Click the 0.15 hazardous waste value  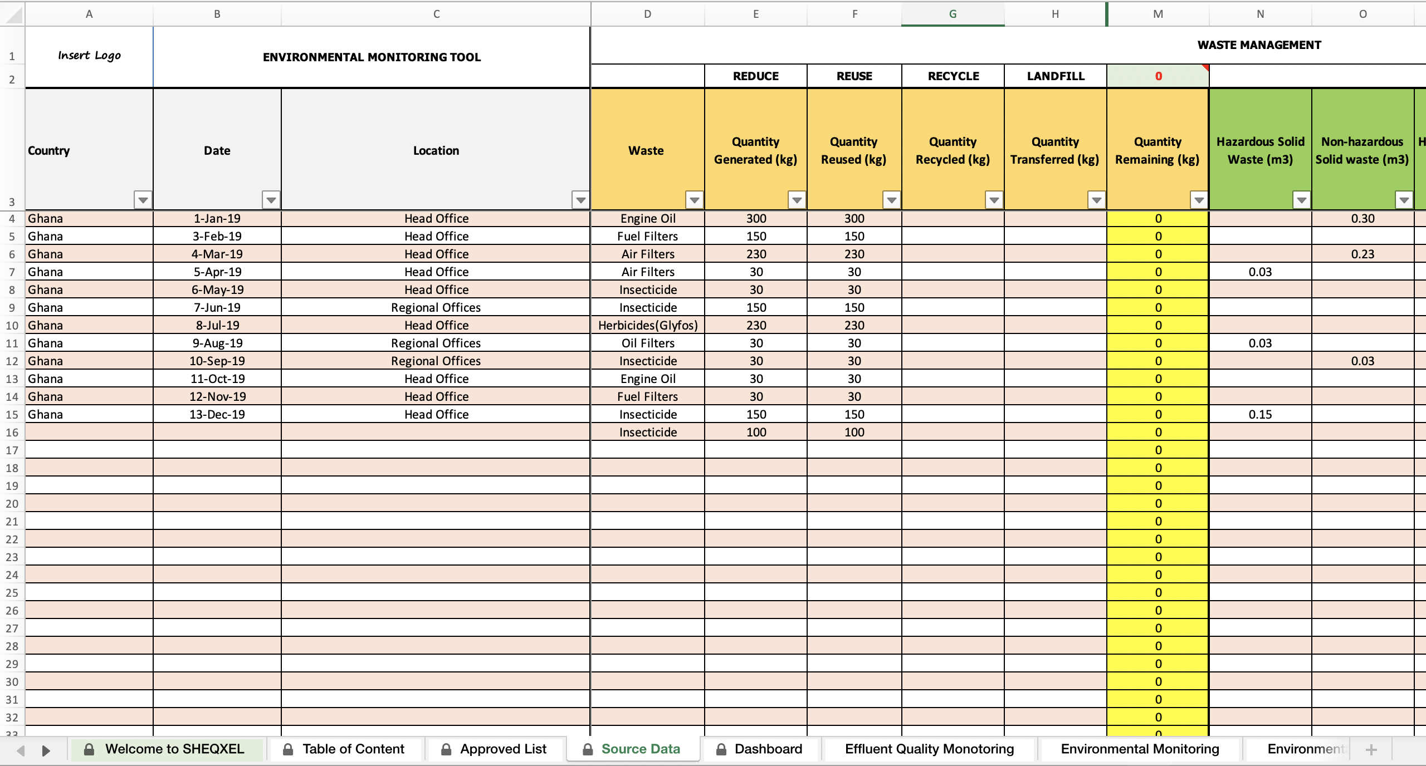1260,415
